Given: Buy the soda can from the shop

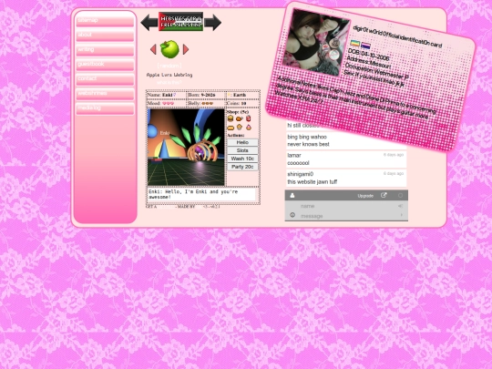Looking at the screenshot, I should click(x=249, y=118).
